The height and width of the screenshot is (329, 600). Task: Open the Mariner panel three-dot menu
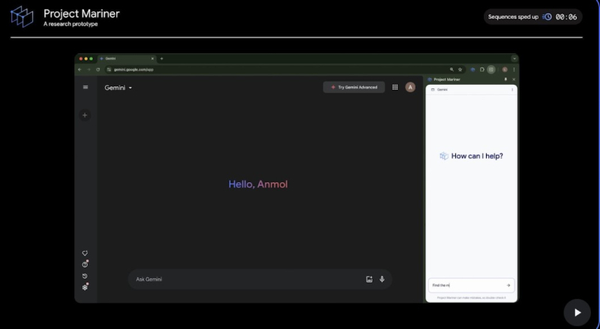click(x=512, y=89)
